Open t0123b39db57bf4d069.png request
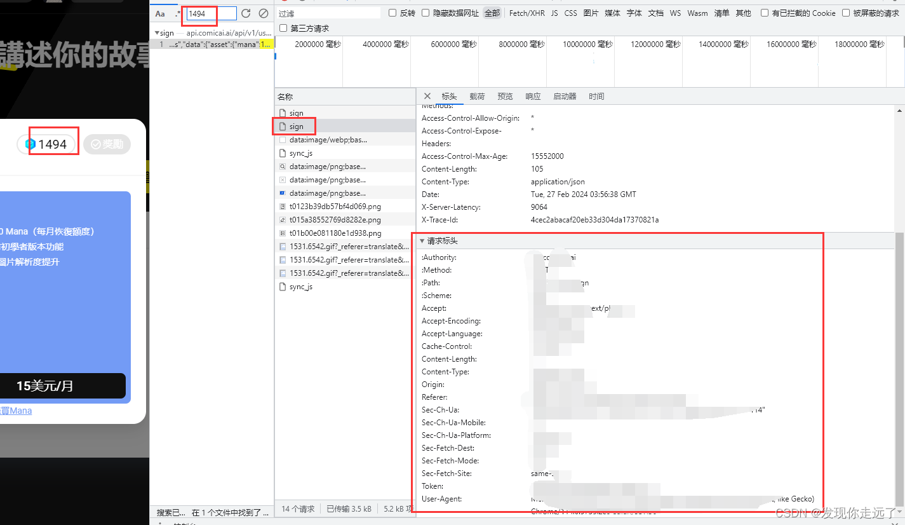The height and width of the screenshot is (525, 905). coord(345,207)
